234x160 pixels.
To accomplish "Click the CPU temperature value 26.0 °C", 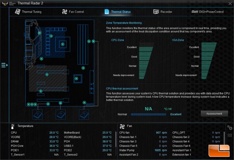I will pyautogui.click(x=54, y=132).
